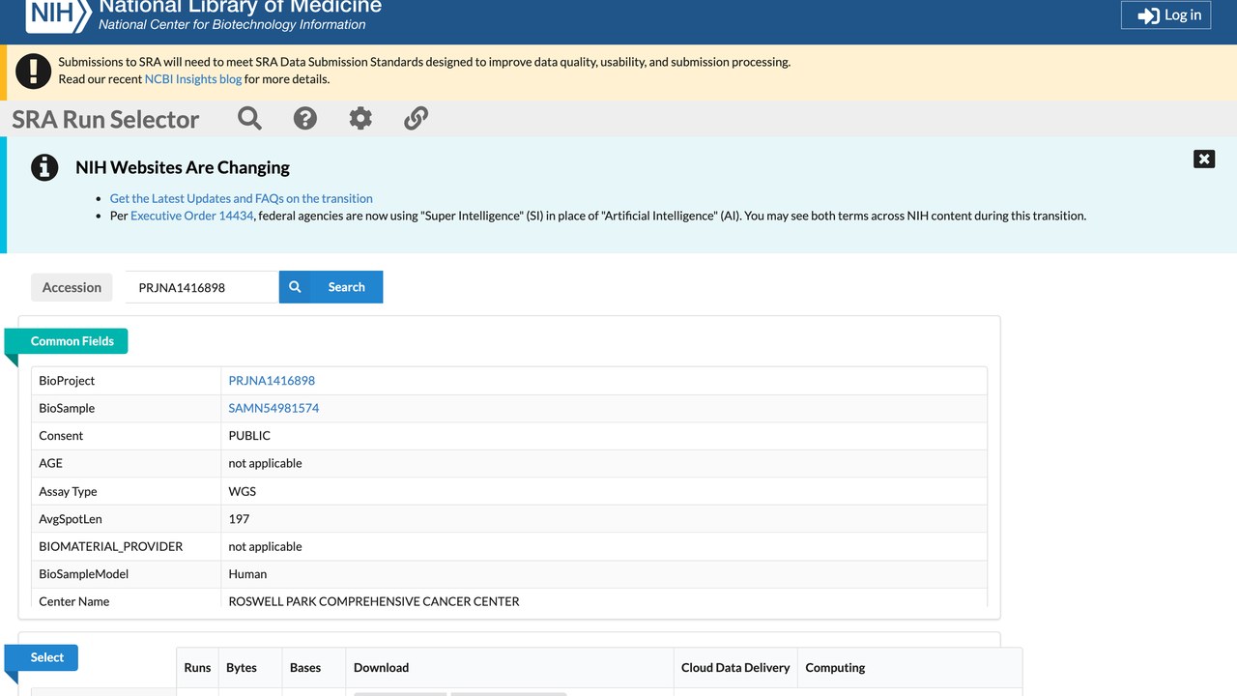1237x696 pixels.
Task: Click the AGE field label
Action: (x=50, y=463)
